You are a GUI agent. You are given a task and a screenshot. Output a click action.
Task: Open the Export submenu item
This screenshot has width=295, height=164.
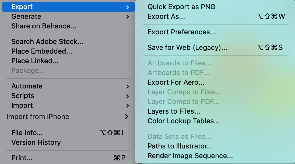pos(68,7)
